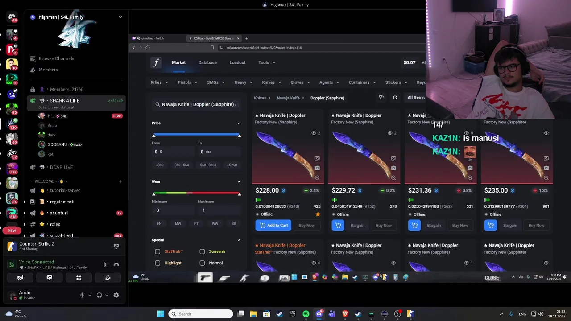Open the sort options icon beside refresh
571x321 pixels.
tap(381, 98)
